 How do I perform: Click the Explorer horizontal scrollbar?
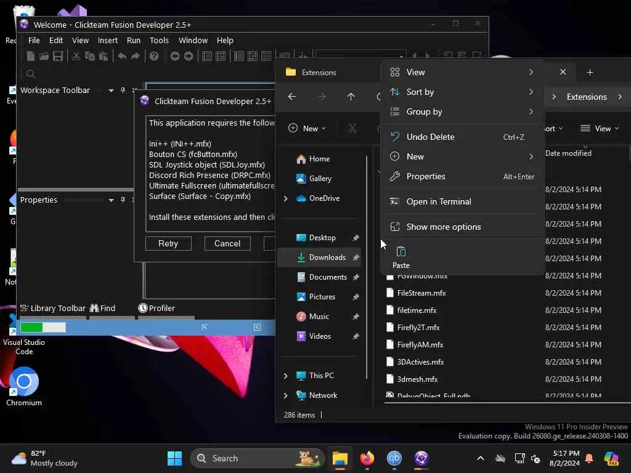point(508,402)
